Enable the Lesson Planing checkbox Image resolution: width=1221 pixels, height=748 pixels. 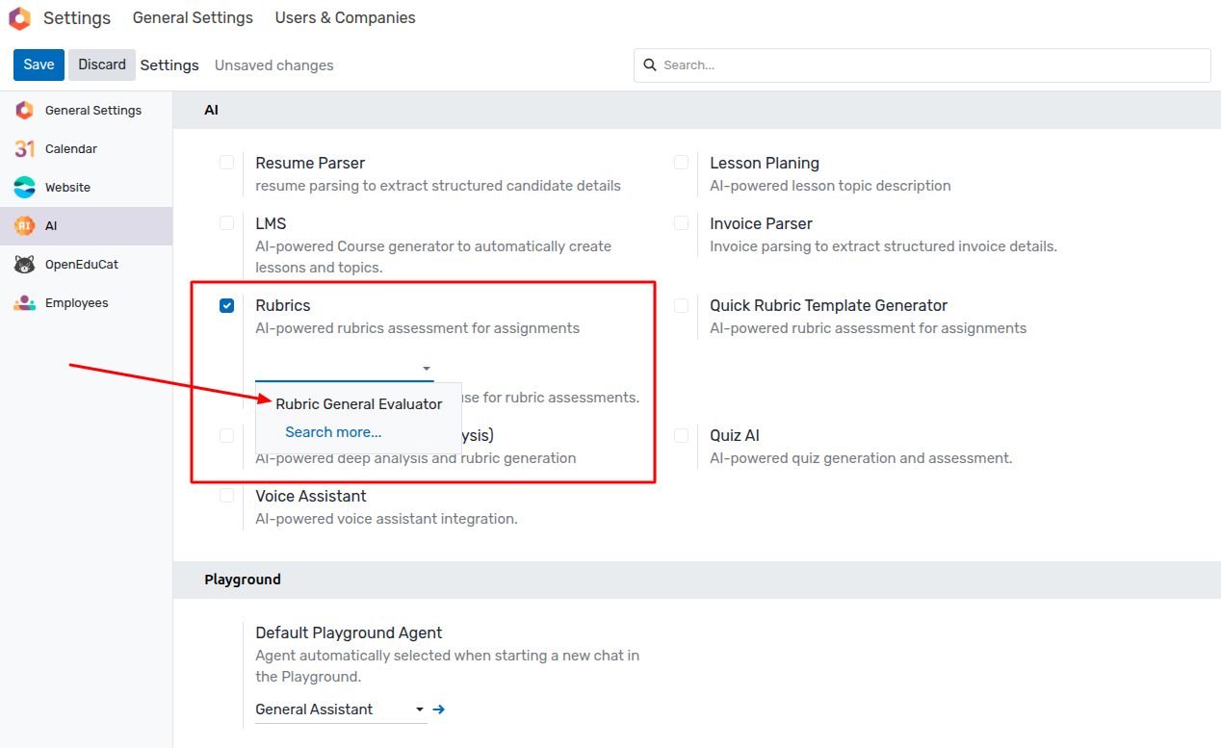point(681,163)
